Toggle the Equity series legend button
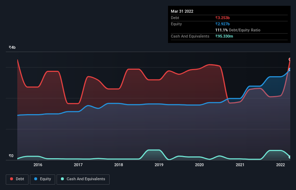The height and width of the screenshot is (190, 296). coord(43,179)
